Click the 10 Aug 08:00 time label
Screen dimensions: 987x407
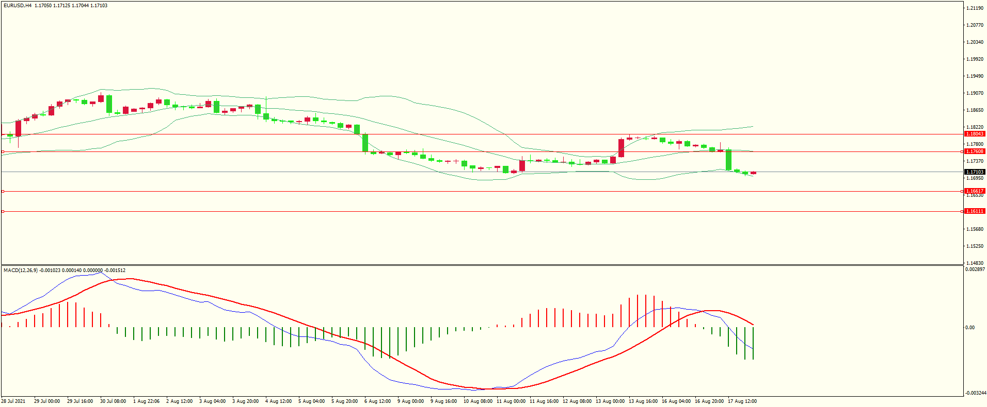click(478, 401)
